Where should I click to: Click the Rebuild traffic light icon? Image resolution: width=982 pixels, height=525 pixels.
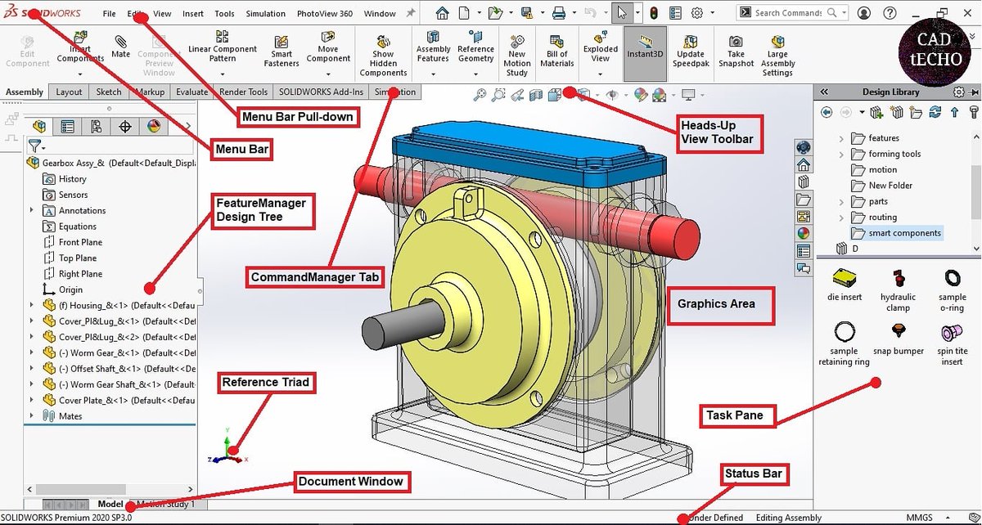click(654, 13)
